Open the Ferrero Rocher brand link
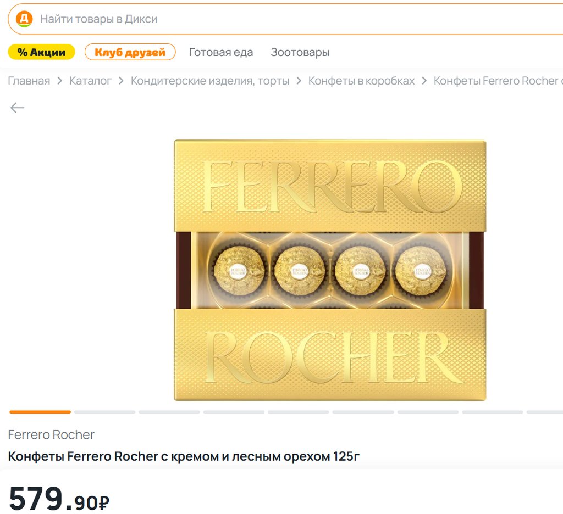563x514 pixels. tap(51, 434)
